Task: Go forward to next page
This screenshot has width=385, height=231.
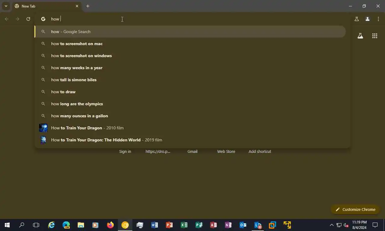Action: click(17, 19)
